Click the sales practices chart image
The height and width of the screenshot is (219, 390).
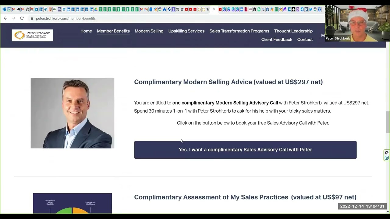pos(73,203)
